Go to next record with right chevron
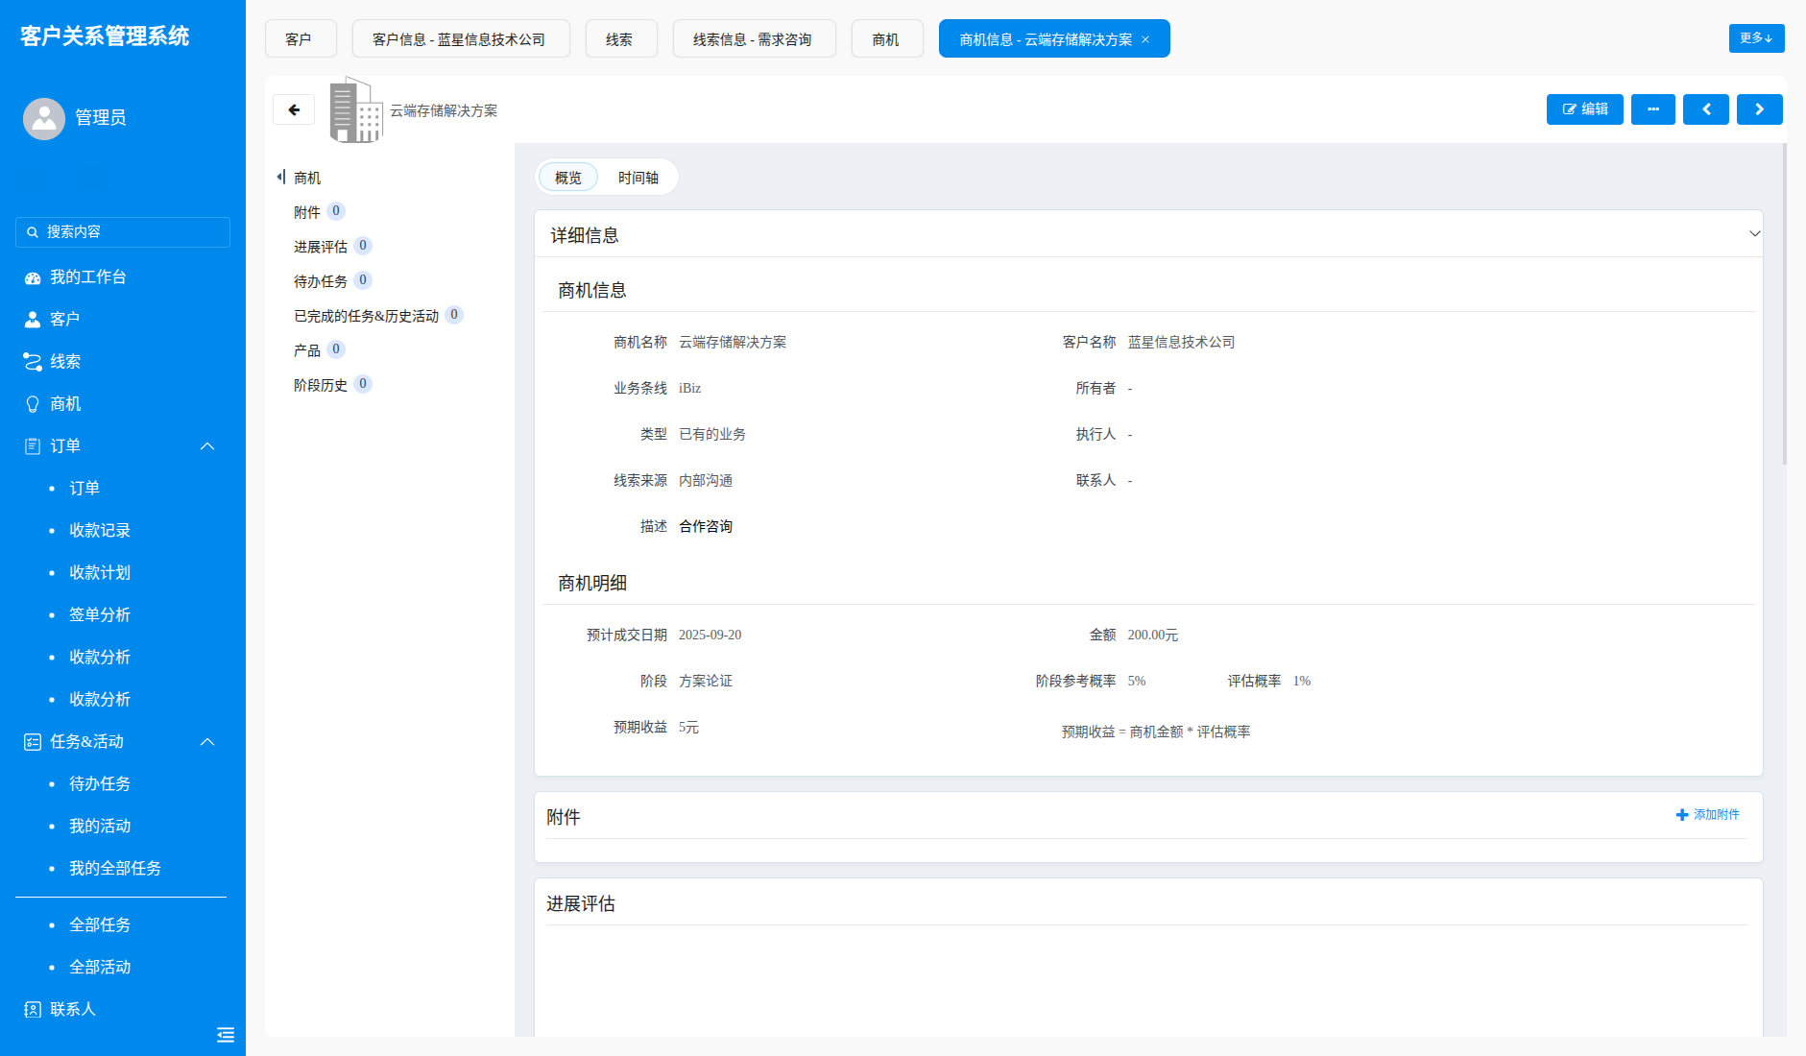Viewport: 1806px width, 1056px height. pos(1759,109)
